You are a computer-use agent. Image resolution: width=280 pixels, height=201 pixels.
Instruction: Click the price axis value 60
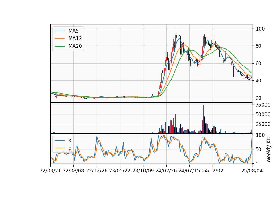pyautogui.click(x=258, y=63)
